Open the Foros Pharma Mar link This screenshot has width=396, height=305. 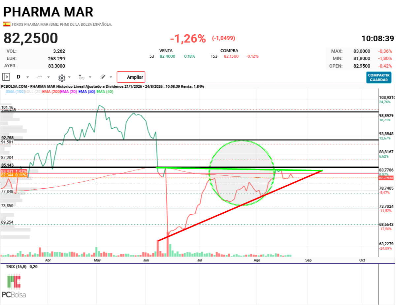pos(62,24)
